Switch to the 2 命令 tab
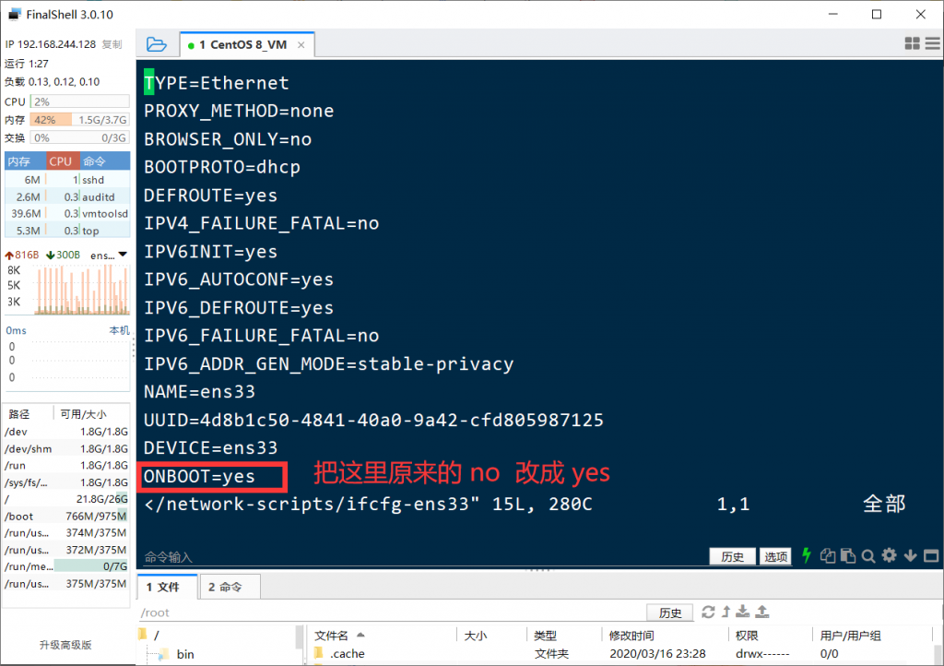Viewport: 944px width, 666px height. [x=230, y=587]
